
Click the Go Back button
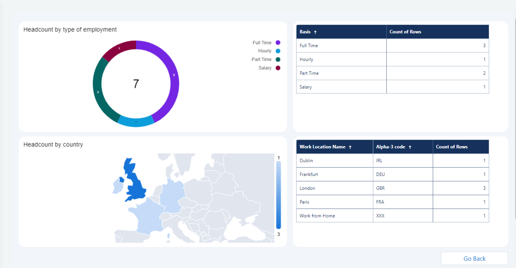(474, 258)
